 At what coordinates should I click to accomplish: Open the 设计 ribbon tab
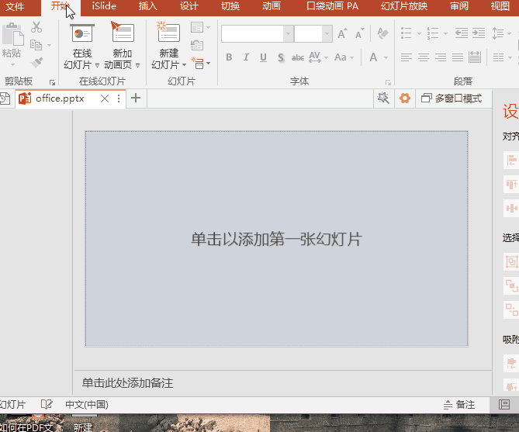click(189, 6)
